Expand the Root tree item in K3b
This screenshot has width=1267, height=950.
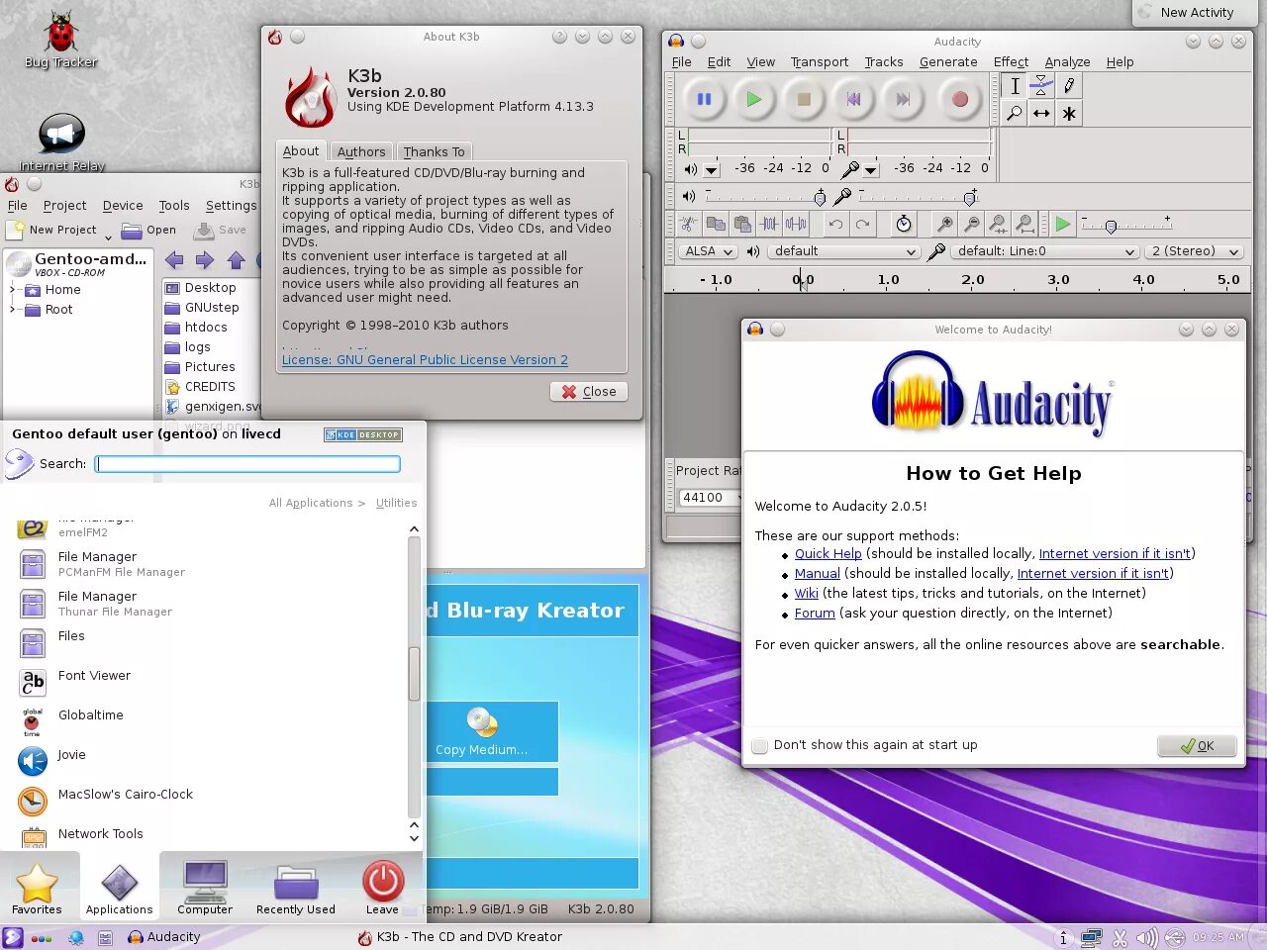[12, 310]
